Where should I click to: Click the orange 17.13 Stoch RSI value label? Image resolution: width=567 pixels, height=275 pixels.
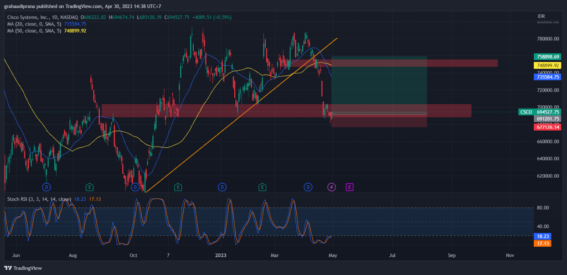[x=543, y=243]
